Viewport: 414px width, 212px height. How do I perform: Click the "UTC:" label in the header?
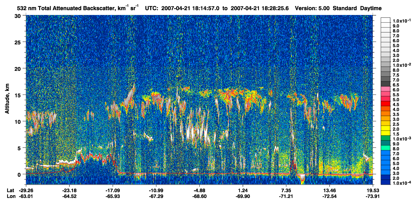pos(152,8)
